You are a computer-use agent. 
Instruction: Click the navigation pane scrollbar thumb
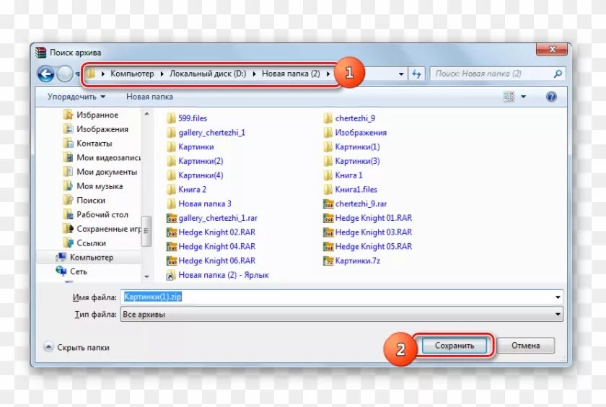pos(146,231)
